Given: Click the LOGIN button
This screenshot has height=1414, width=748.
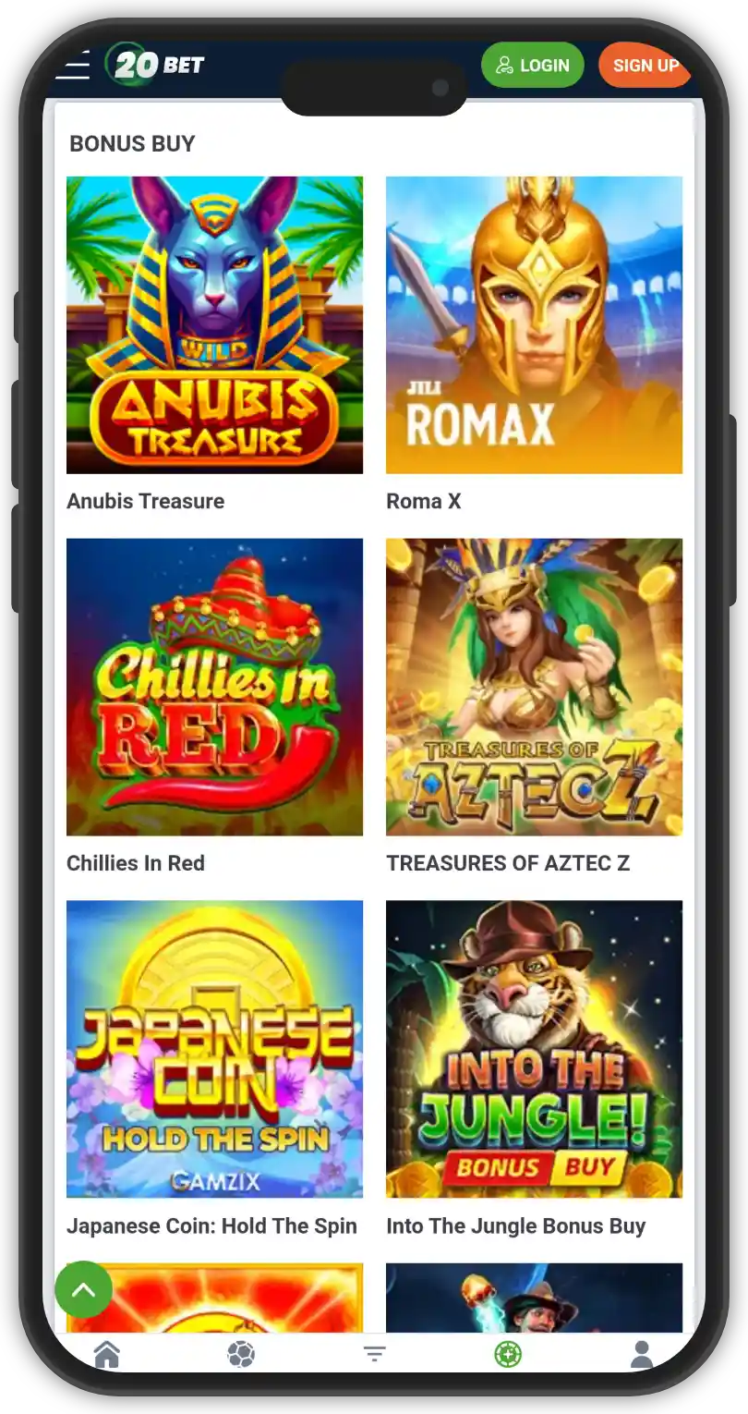Looking at the screenshot, I should [x=533, y=66].
